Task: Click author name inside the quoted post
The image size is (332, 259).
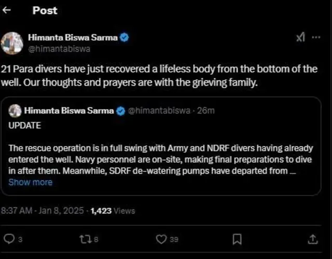Action: pos(70,110)
